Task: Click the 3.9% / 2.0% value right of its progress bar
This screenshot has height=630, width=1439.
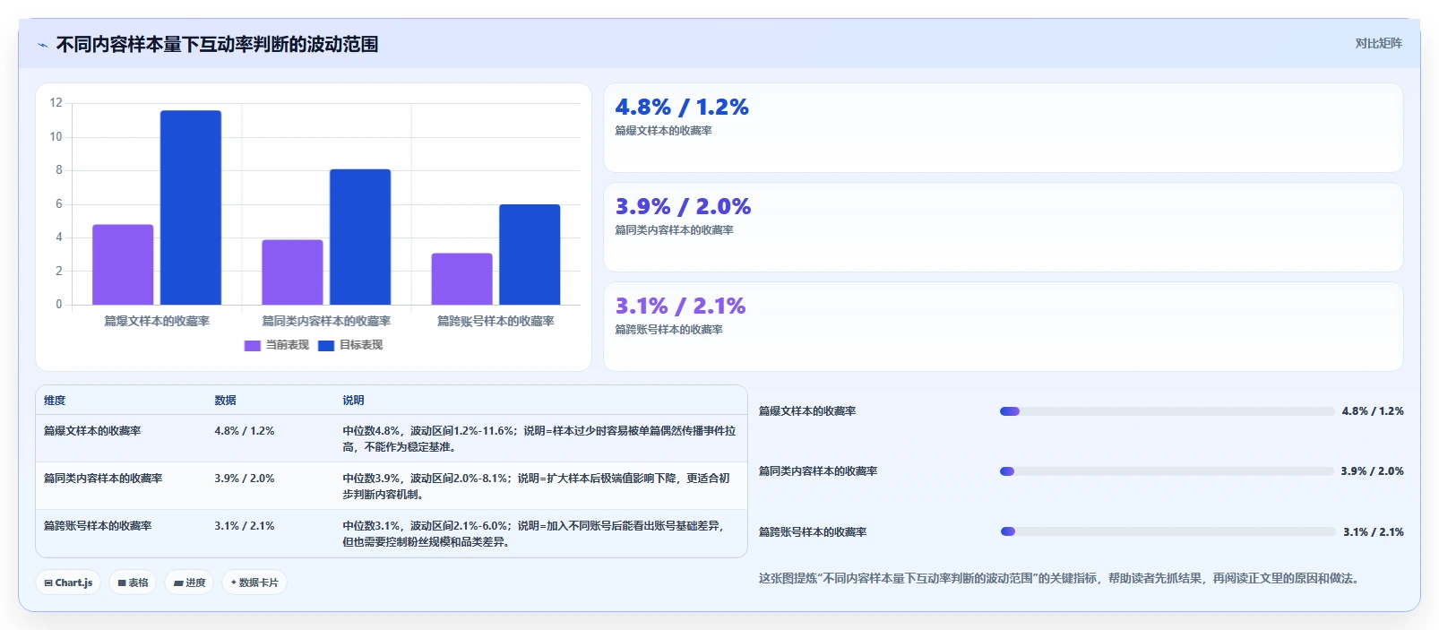Action: 1373,471
